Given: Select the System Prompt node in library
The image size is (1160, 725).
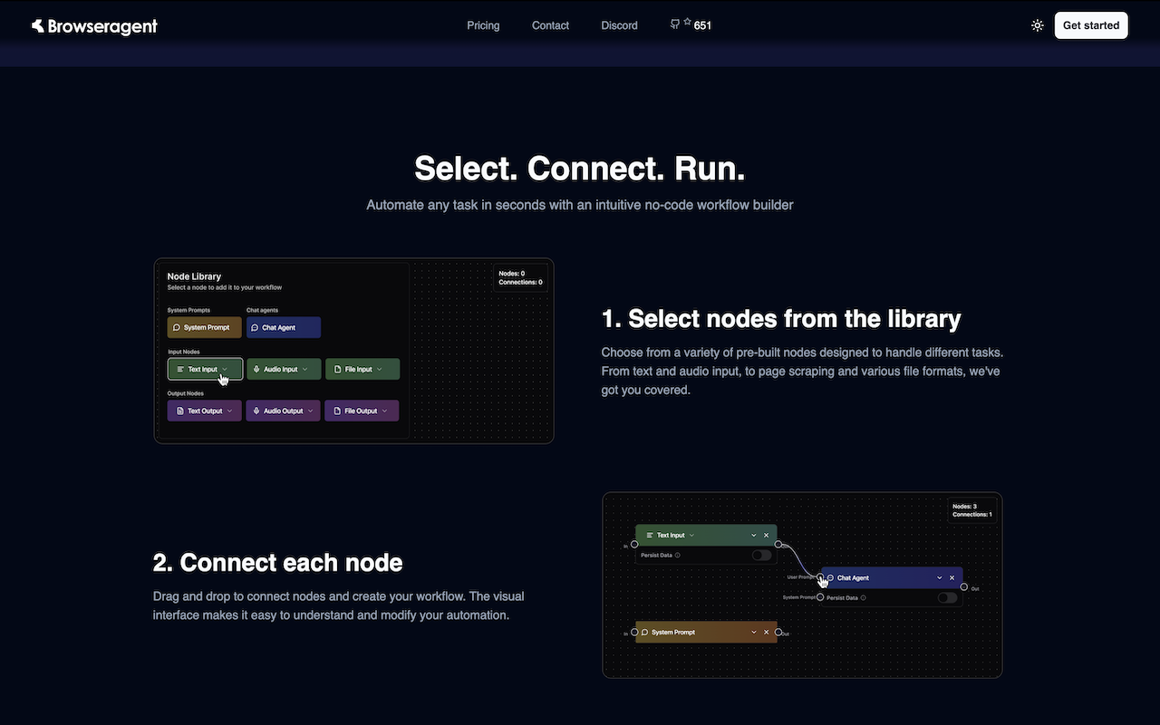Looking at the screenshot, I should click(x=205, y=328).
